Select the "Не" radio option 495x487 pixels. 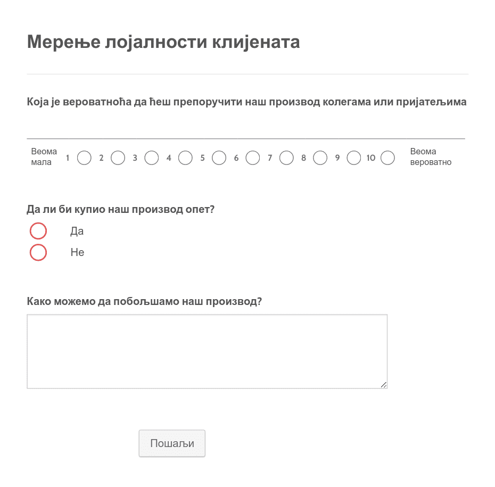pyautogui.click(x=38, y=252)
